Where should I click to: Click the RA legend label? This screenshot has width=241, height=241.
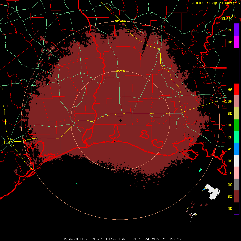coord(230,137)
